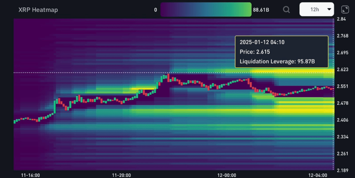Screen dimensions: 355x178
Task: Expand chart with the fullscreen icon
Action: [x=345, y=9]
